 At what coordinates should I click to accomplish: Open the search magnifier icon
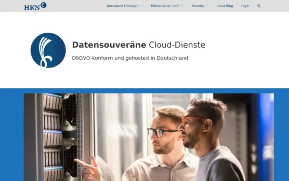coord(259,6)
